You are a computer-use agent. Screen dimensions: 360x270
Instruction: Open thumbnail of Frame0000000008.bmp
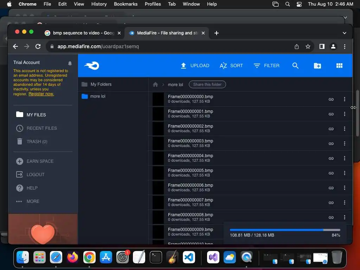pyautogui.click(x=158, y=217)
